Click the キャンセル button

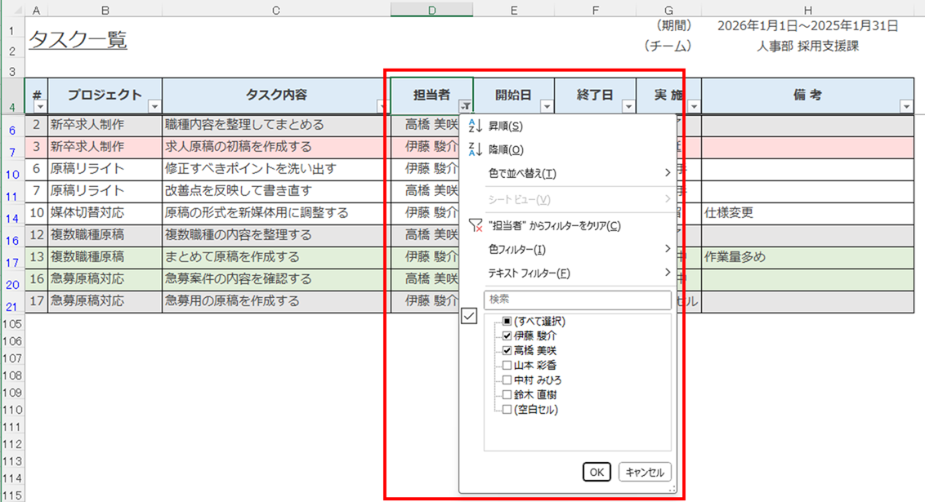click(645, 472)
